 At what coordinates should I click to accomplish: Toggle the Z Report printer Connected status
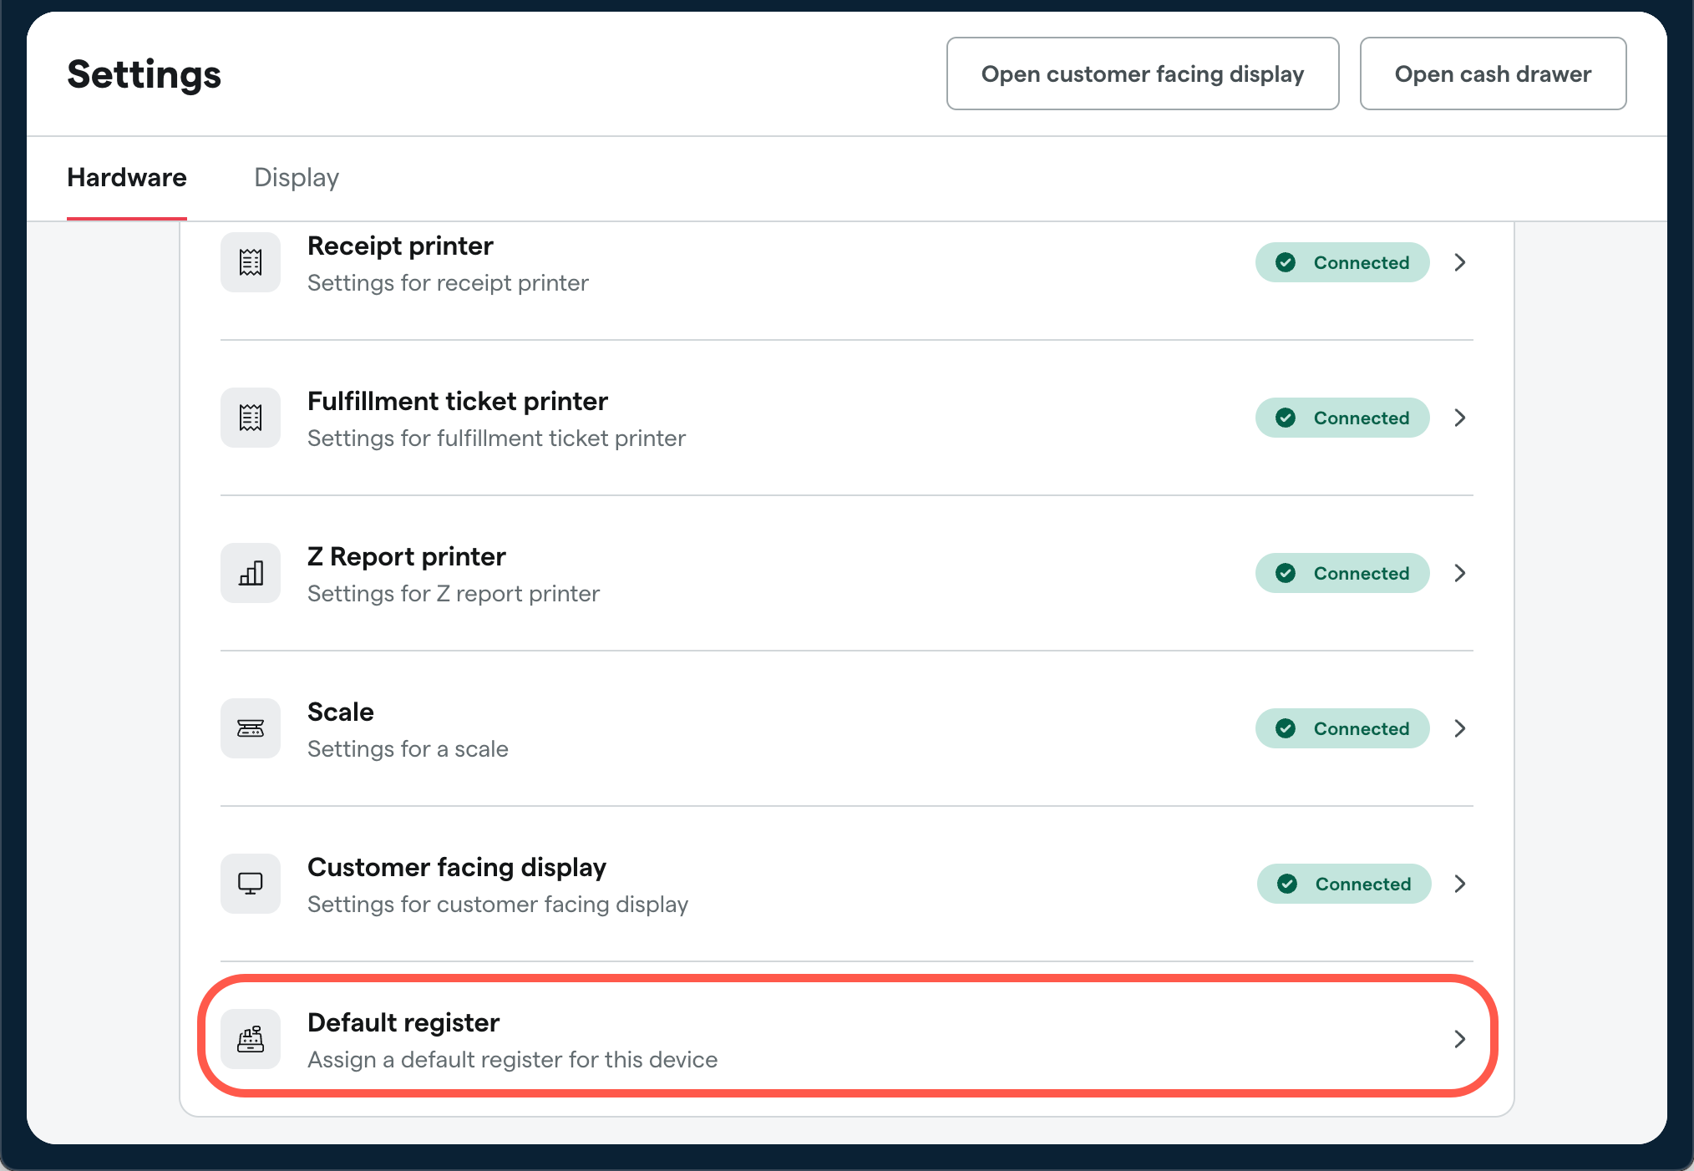click(1342, 573)
